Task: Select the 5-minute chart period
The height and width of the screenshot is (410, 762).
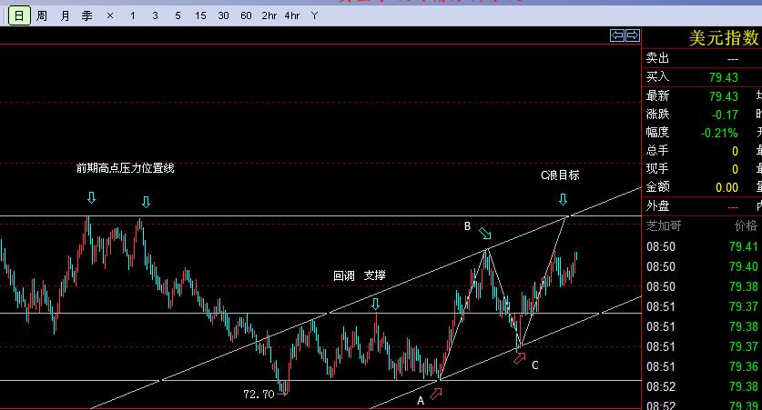Action: [x=178, y=16]
